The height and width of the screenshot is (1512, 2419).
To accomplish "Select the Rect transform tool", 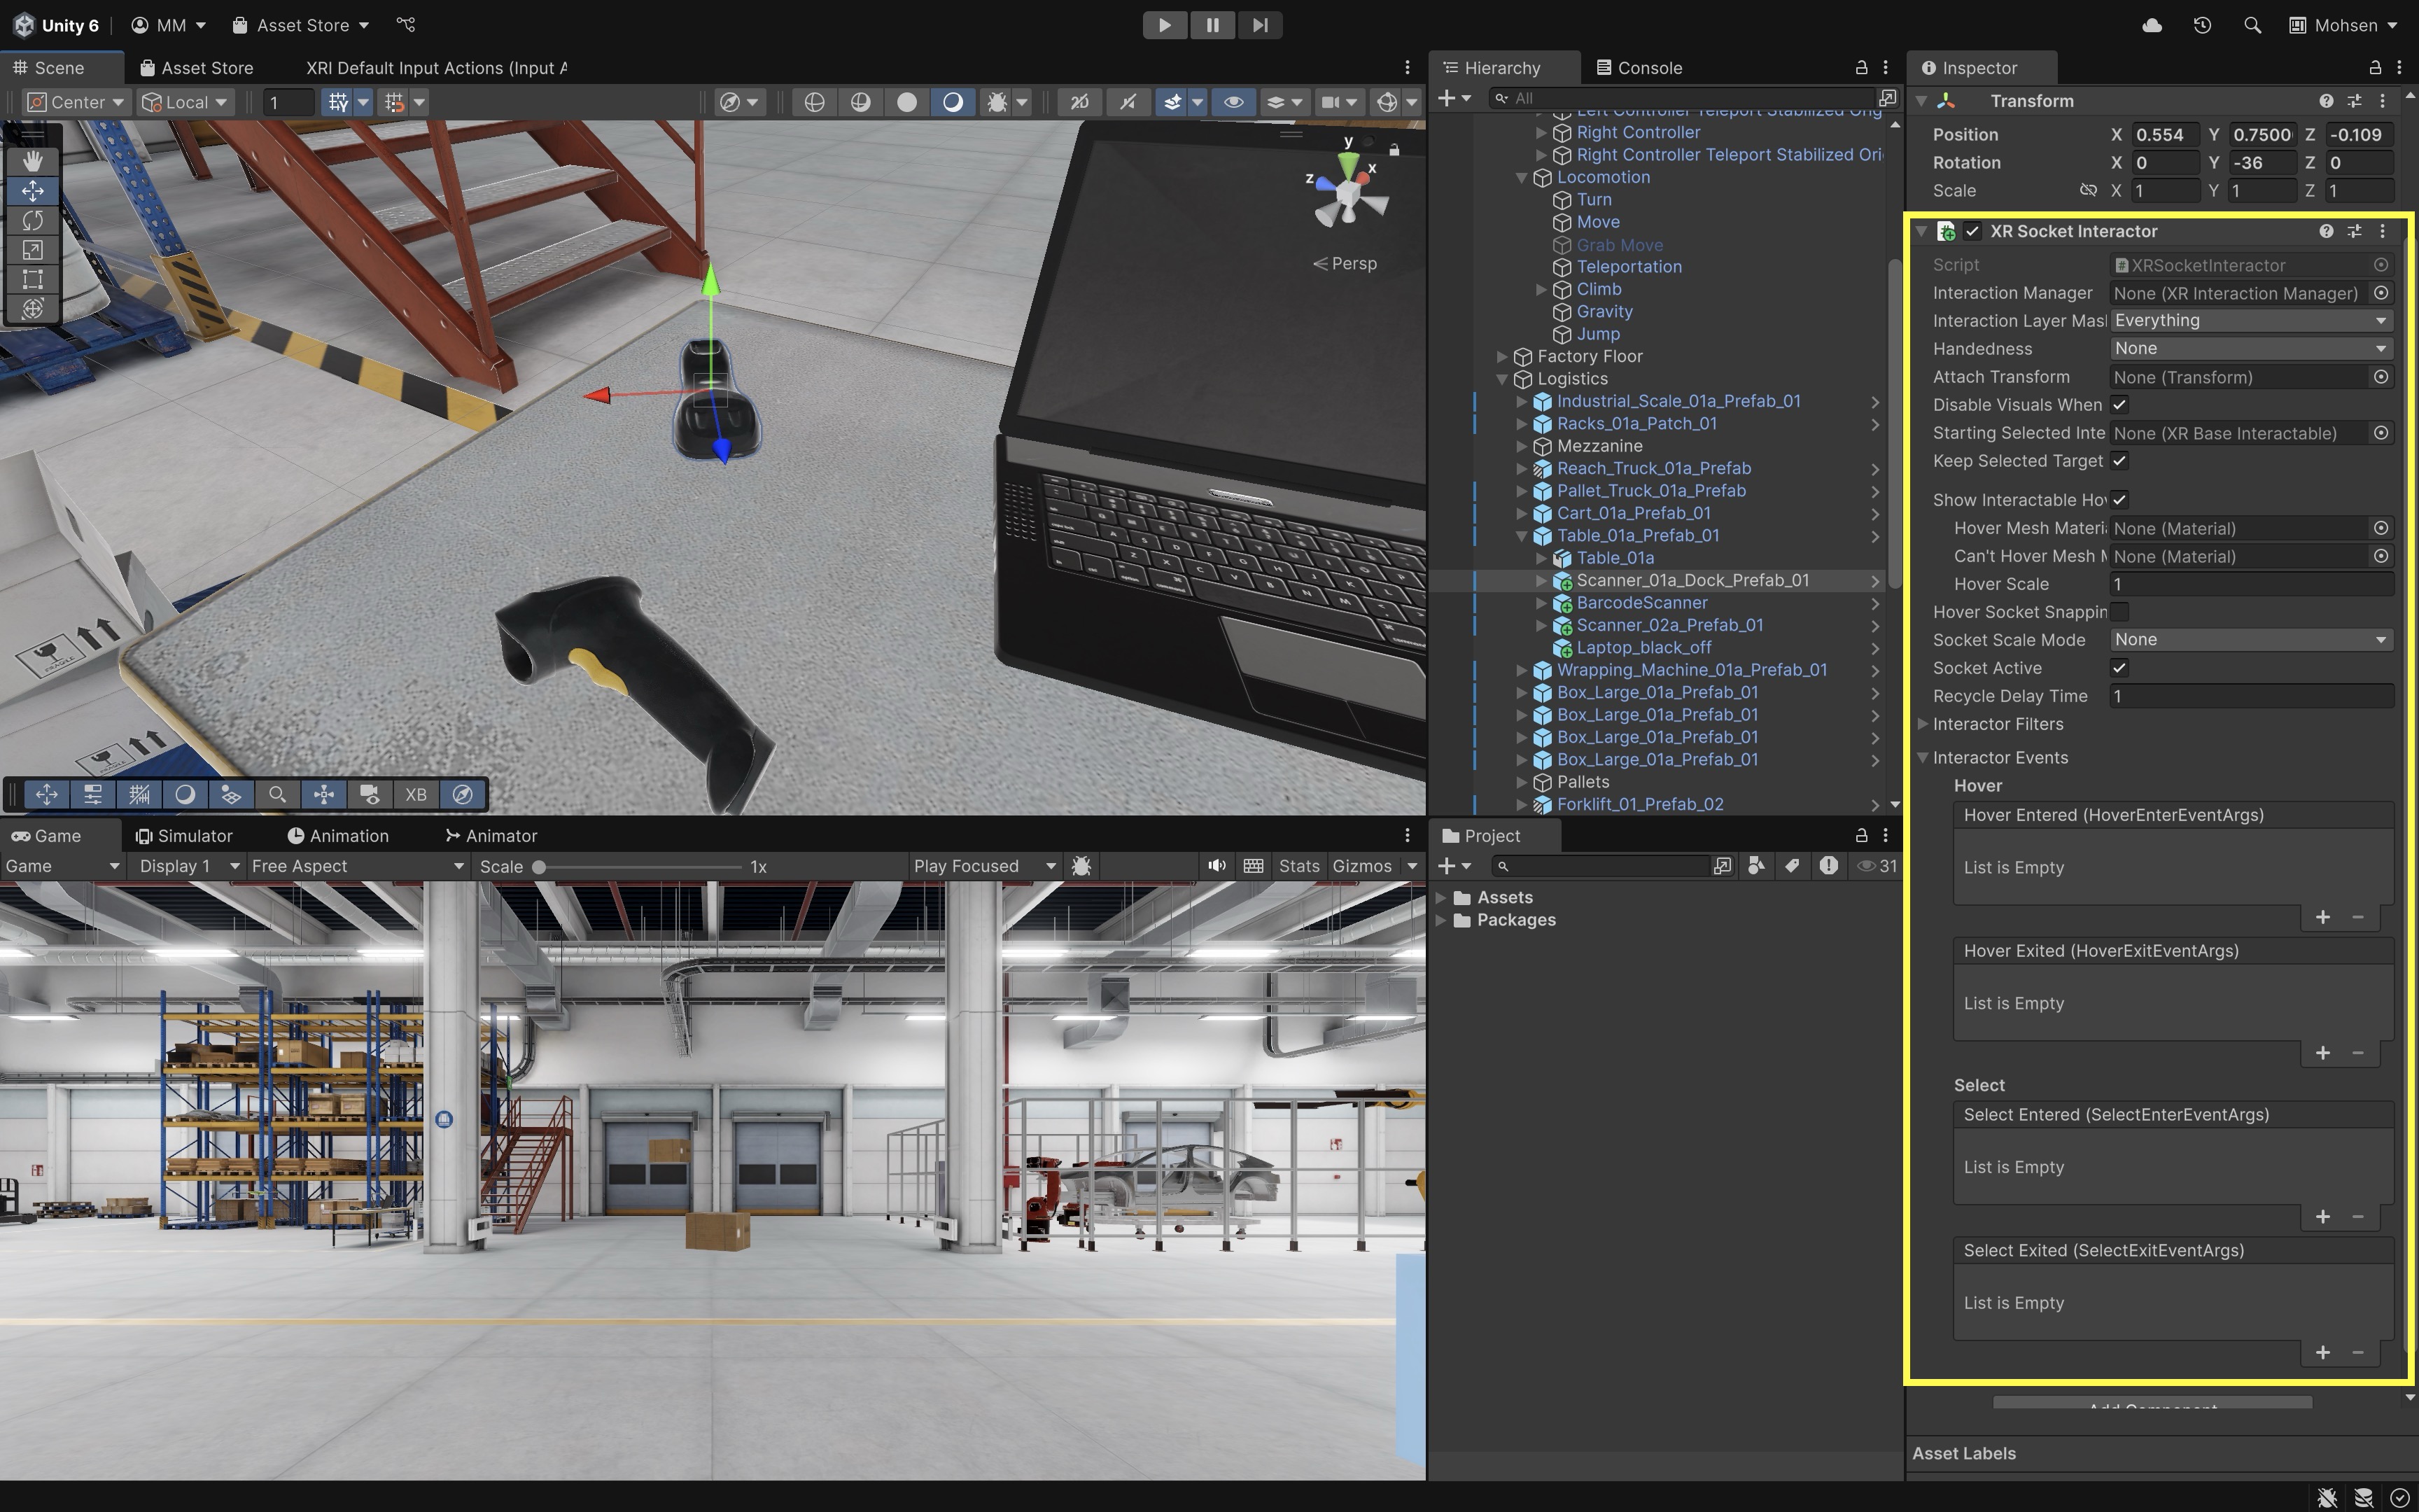I will [32, 279].
